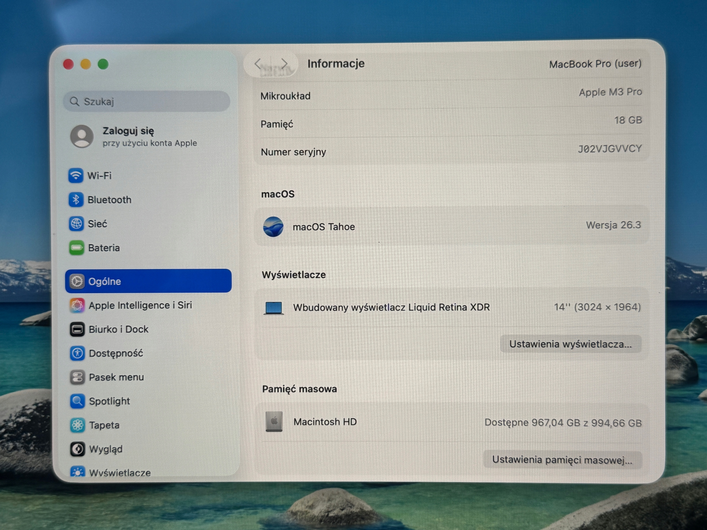Open Ustawienia pamięci masowej button
Screen dimensions: 707x530
coord(562,460)
